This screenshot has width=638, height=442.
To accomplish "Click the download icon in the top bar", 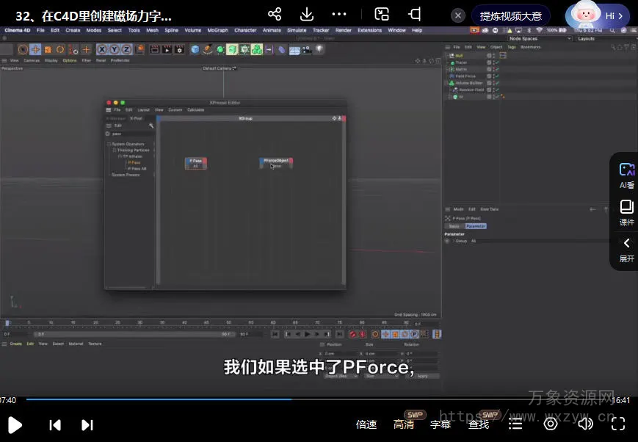I will click(307, 15).
